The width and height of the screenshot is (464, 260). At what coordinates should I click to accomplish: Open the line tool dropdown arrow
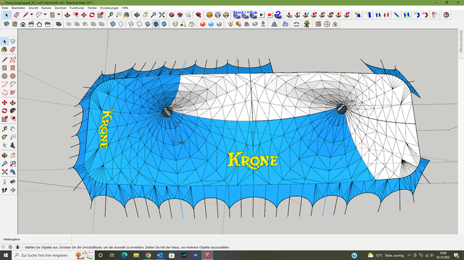31,15
